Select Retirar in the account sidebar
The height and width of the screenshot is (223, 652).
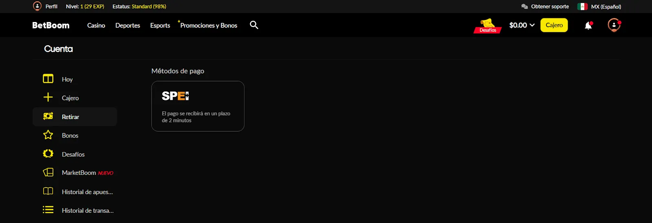(x=75, y=117)
